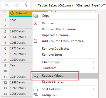106x98 pixels.
Task: Click the red X Remove icon
Action: [36, 23]
